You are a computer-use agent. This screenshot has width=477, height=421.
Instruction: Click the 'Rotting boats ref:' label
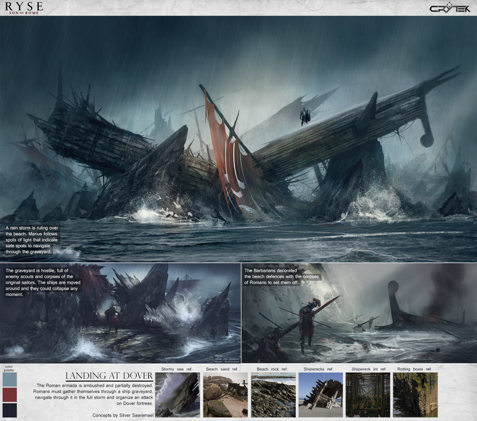414,369
